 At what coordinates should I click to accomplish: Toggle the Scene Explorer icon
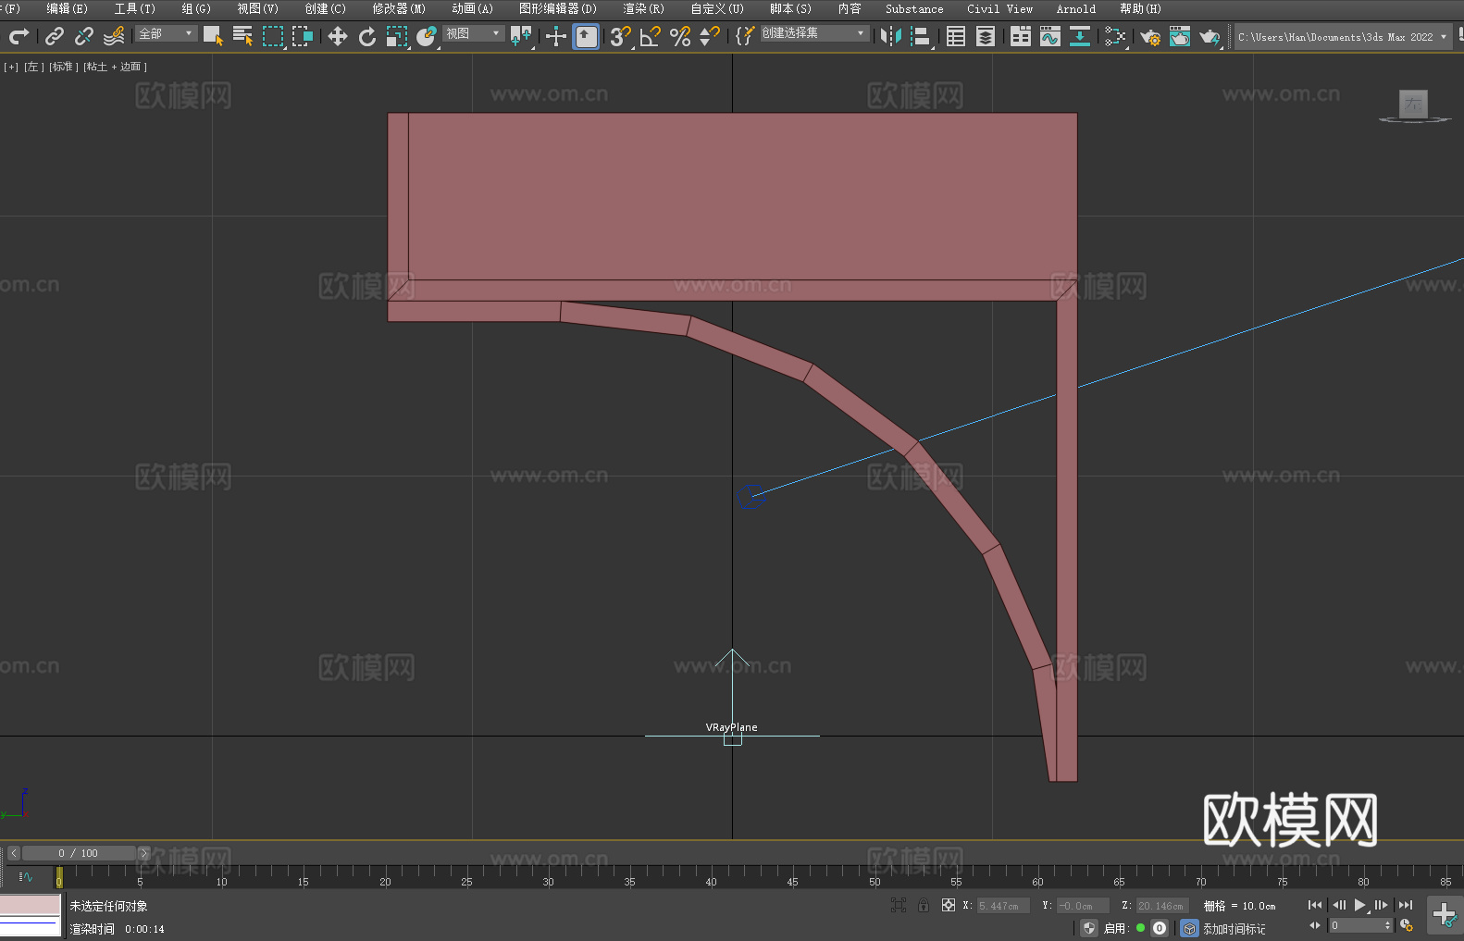(x=956, y=36)
